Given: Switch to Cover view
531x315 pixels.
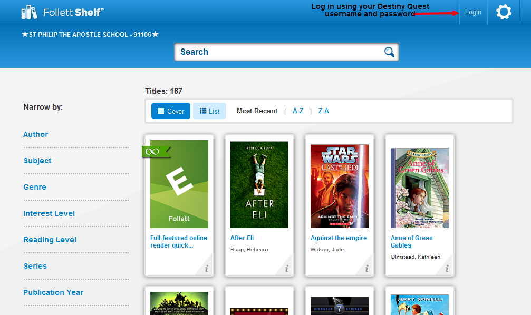Looking at the screenshot, I should click(x=171, y=111).
